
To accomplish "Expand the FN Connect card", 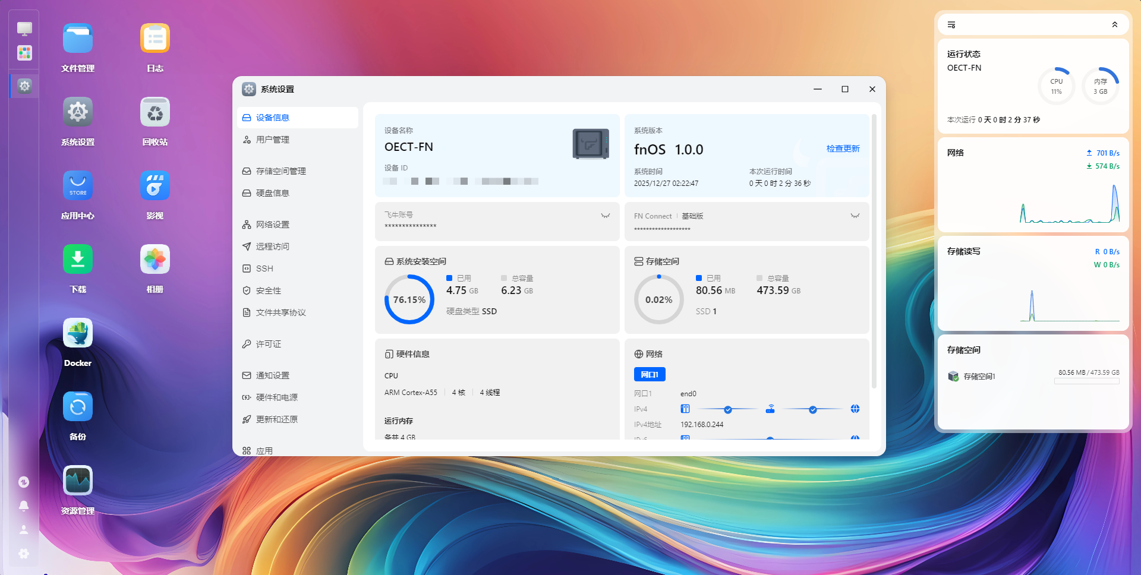I will coord(855,216).
